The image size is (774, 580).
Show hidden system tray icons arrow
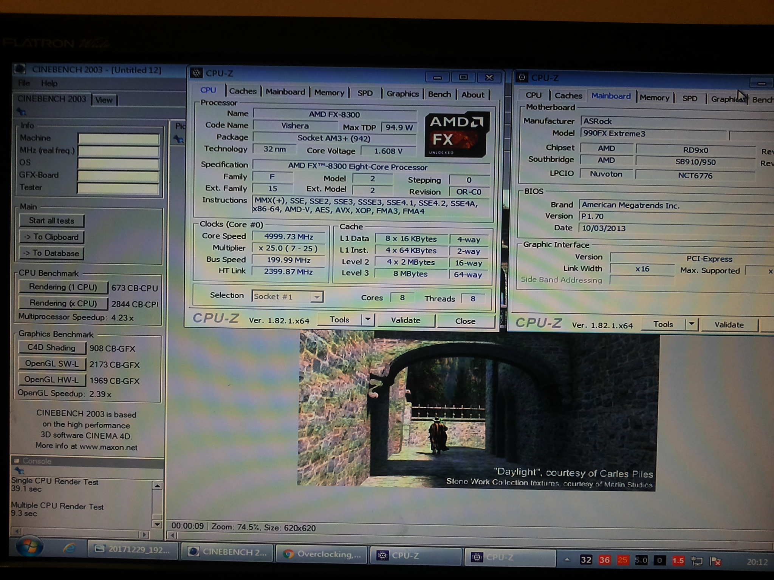tap(567, 560)
